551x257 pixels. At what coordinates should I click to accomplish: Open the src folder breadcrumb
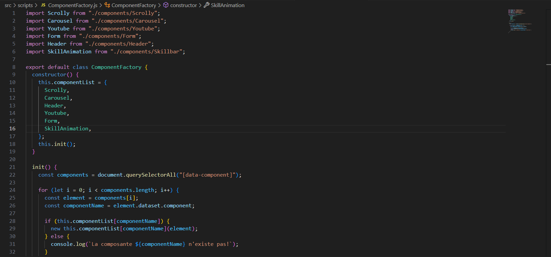[8, 5]
